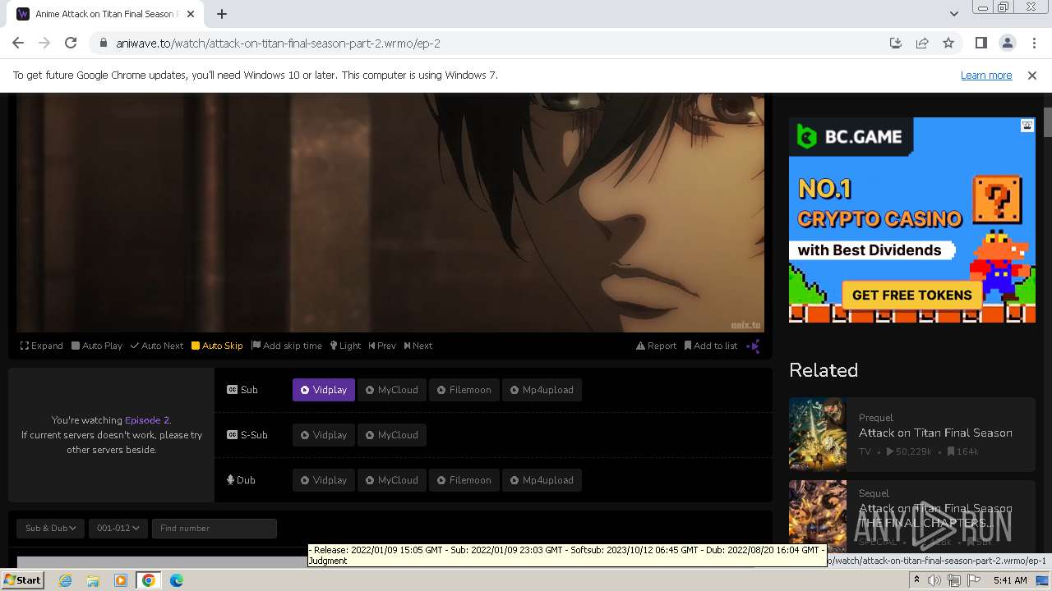Open the Episode 2 link
1052x591 pixels.
pos(147,420)
